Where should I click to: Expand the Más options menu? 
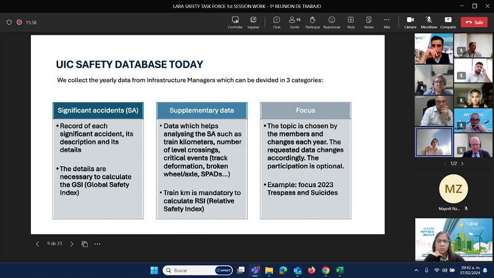(387, 22)
